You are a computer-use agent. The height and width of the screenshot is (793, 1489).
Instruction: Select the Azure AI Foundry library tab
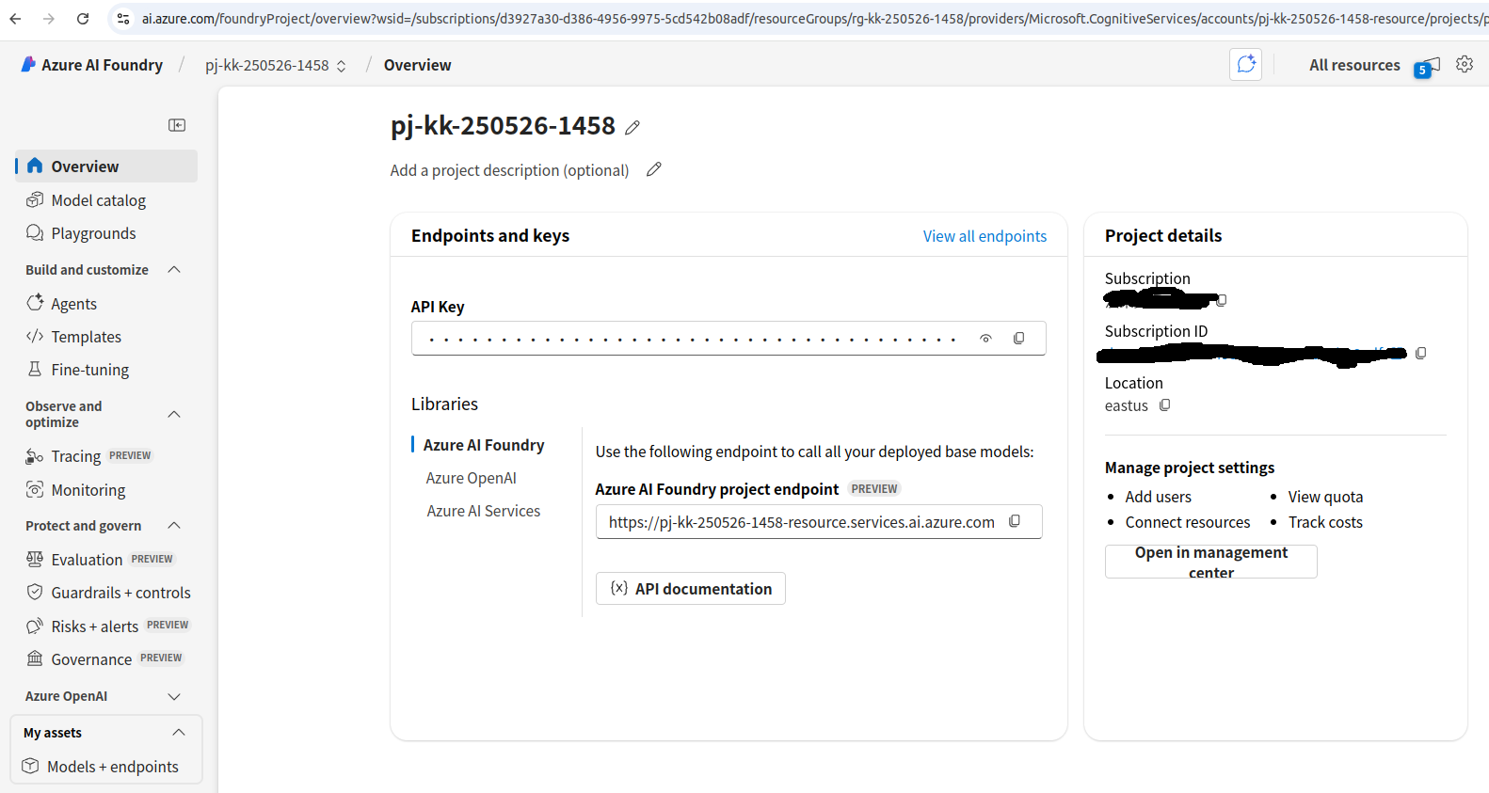(484, 445)
